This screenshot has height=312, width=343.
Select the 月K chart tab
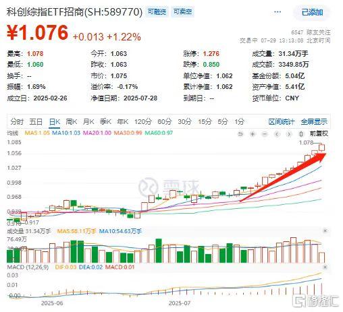(x=88, y=121)
